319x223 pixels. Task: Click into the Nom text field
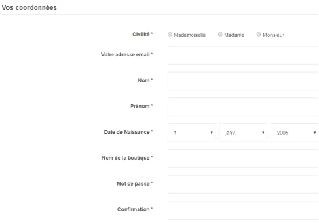[243, 81]
